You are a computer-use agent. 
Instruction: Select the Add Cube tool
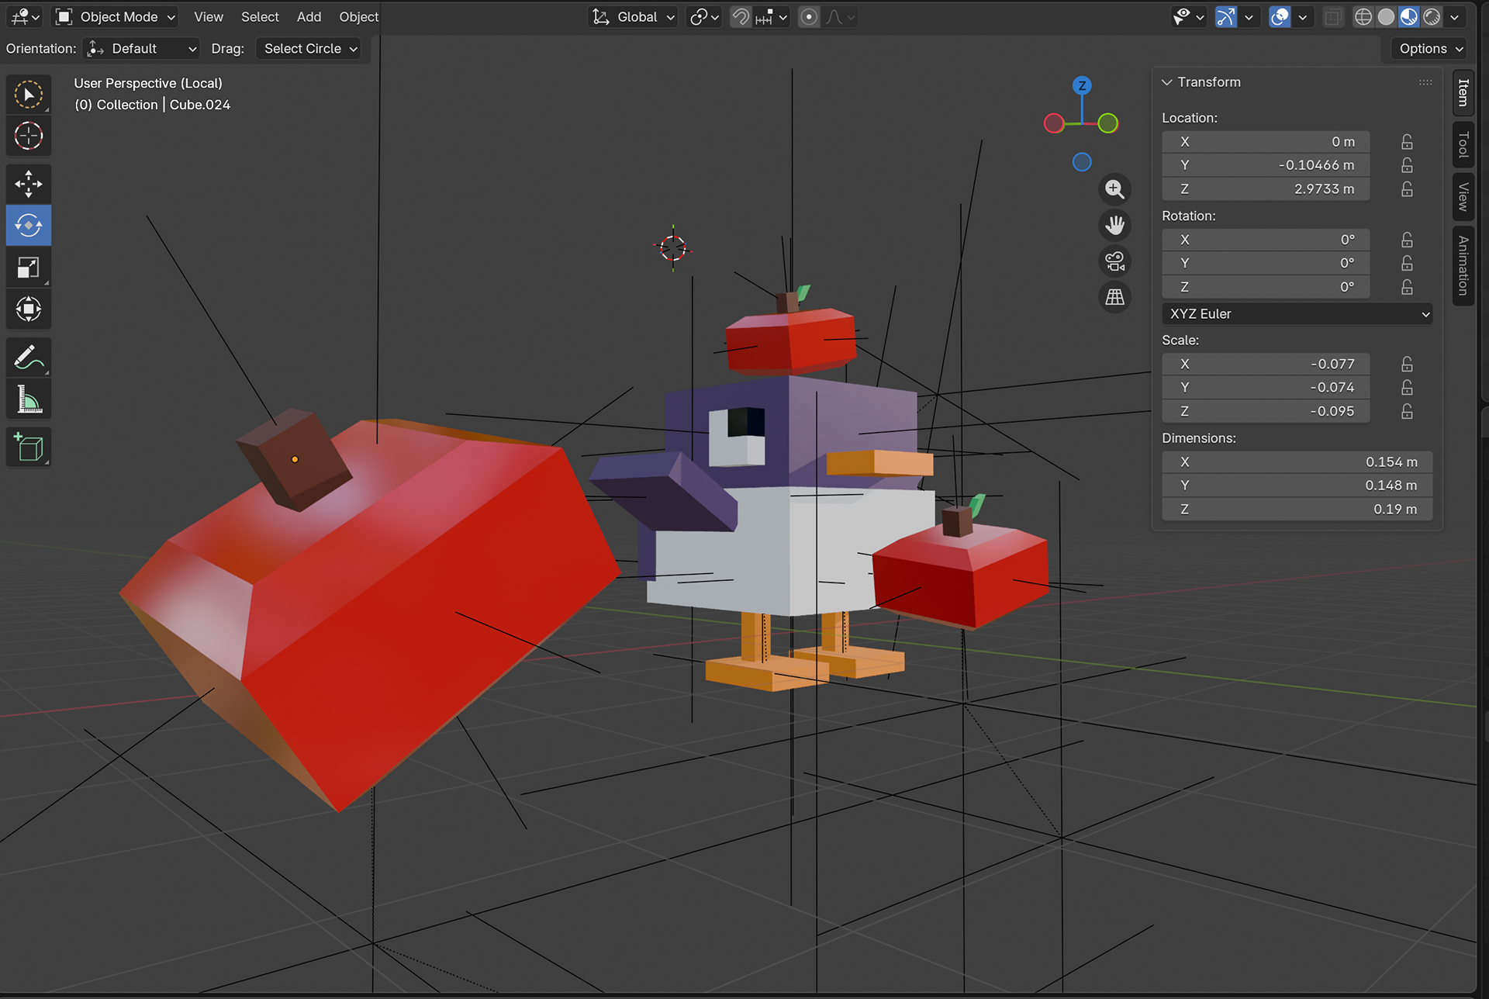coord(29,448)
